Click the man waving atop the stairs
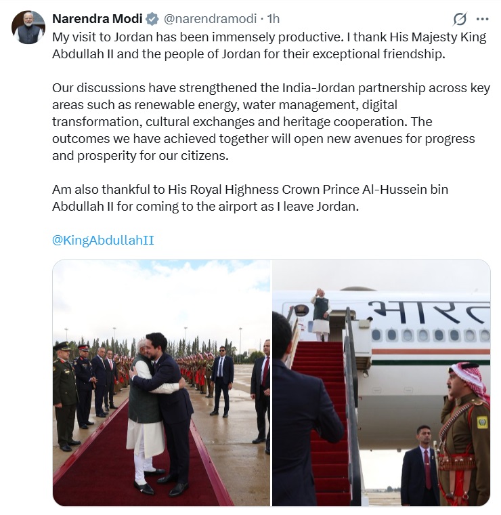This screenshot has width=501, height=515. click(320, 314)
